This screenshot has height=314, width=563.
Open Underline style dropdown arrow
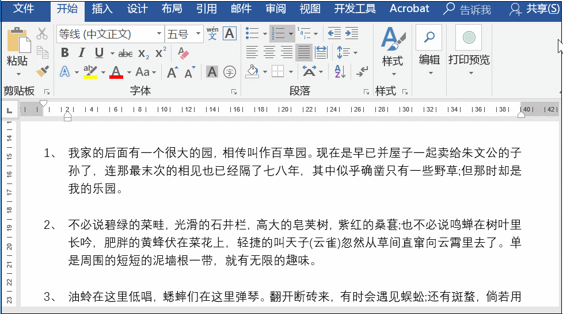click(x=112, y=53)
